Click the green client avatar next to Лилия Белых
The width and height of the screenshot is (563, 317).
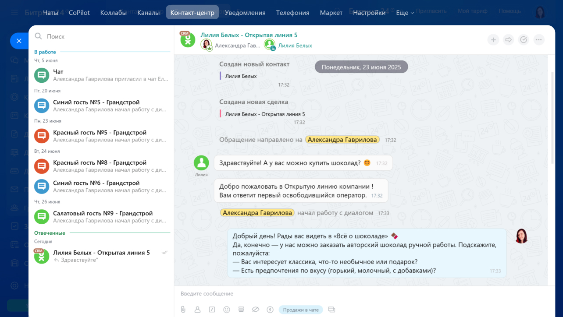point(270,45)
